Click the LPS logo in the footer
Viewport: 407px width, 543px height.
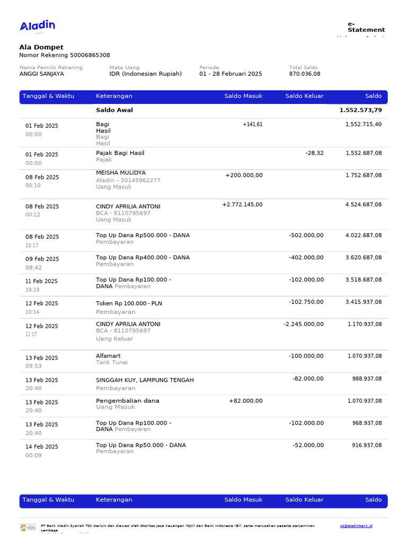(28, 528)
